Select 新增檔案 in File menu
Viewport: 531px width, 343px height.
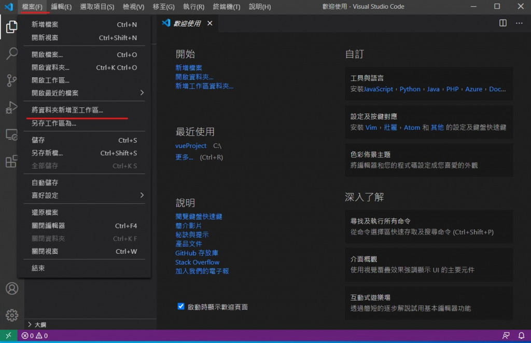tap(84, 24)
